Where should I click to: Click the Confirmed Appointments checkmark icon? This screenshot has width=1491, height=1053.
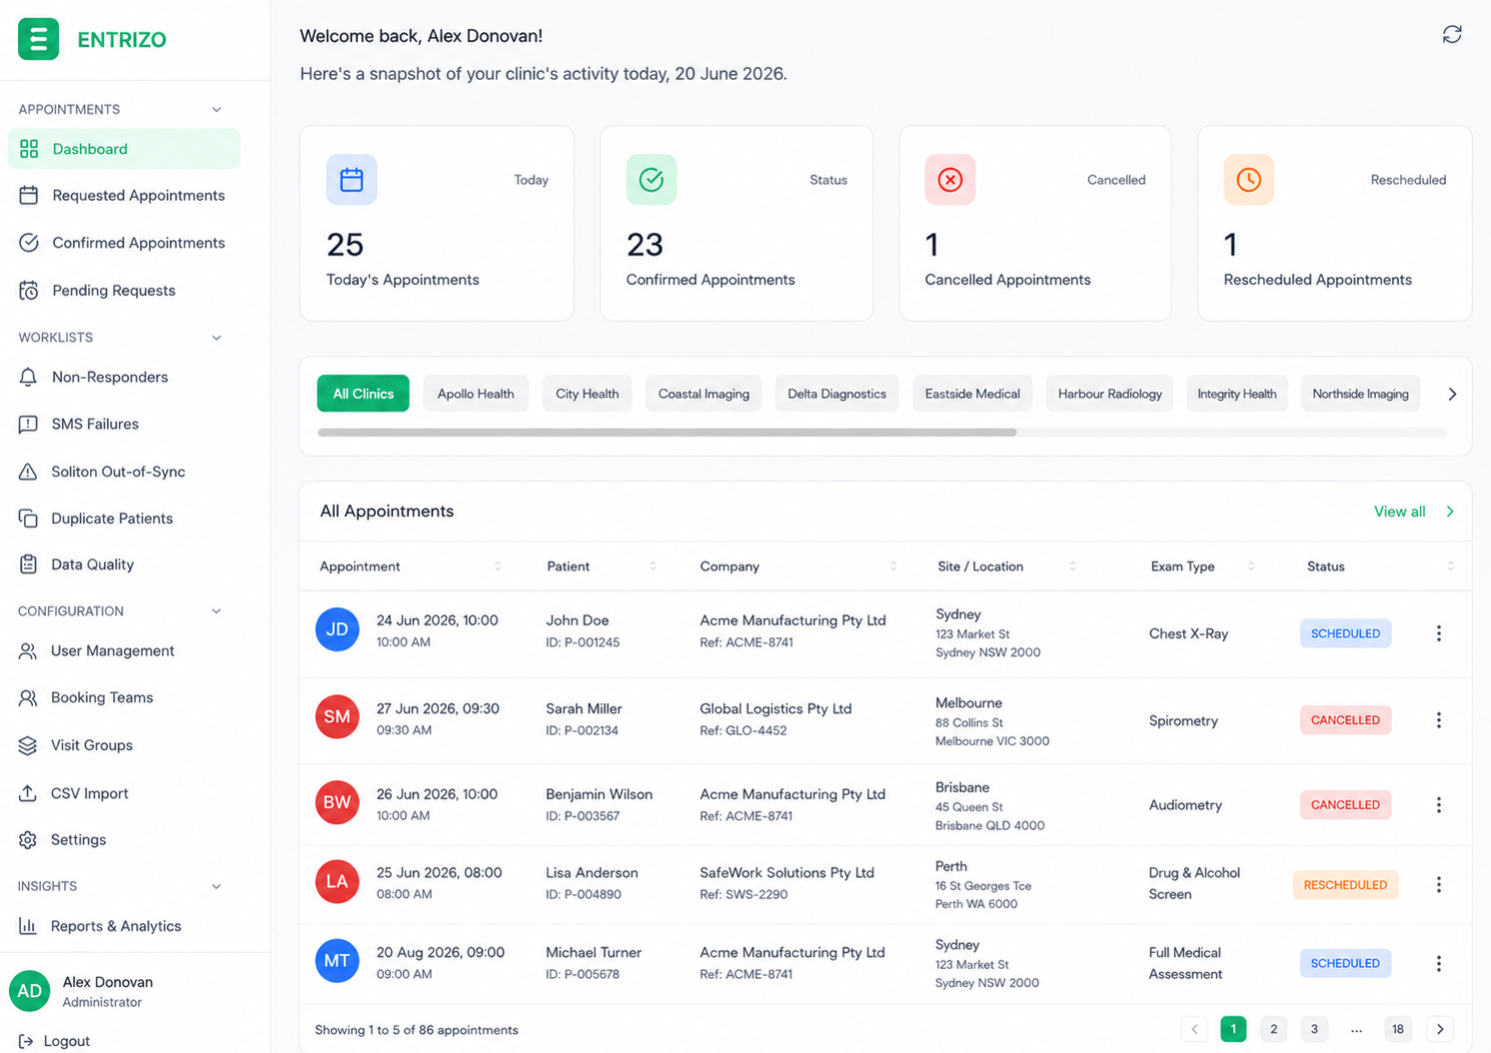[29, 243]
